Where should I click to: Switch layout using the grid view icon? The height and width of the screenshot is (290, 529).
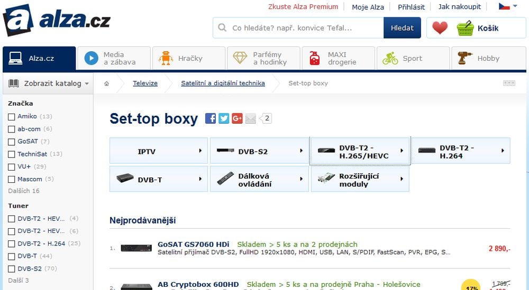509,83
